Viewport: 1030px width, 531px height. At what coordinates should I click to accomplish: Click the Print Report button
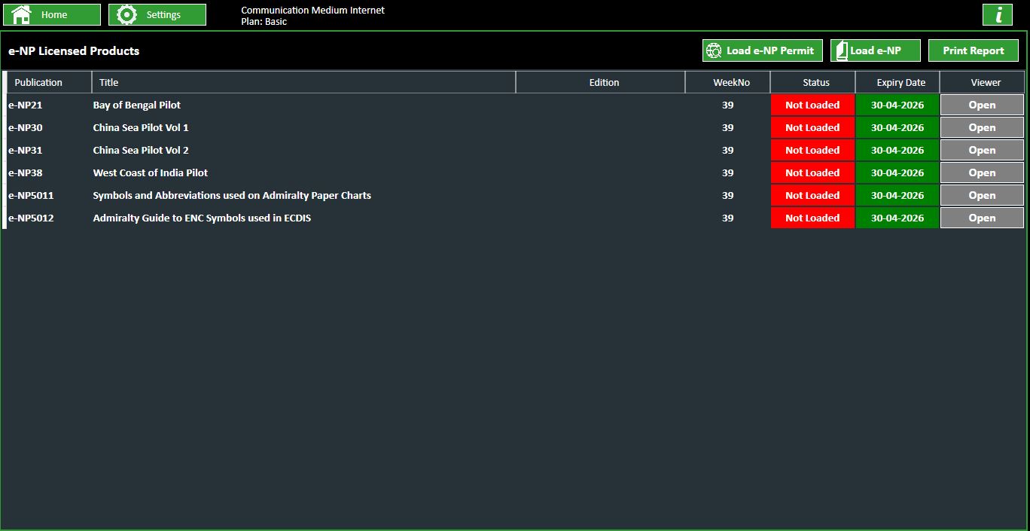974,50
